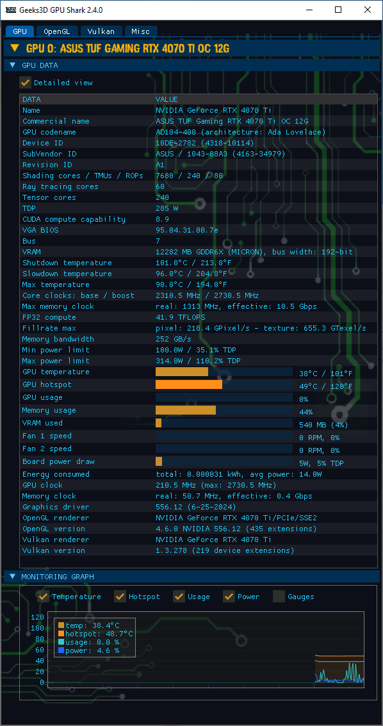Image resolution: width=383 pixels, height=726 pixels.
Task: Toggle the Hotspot graph checkbox
Action: point(120,597)
